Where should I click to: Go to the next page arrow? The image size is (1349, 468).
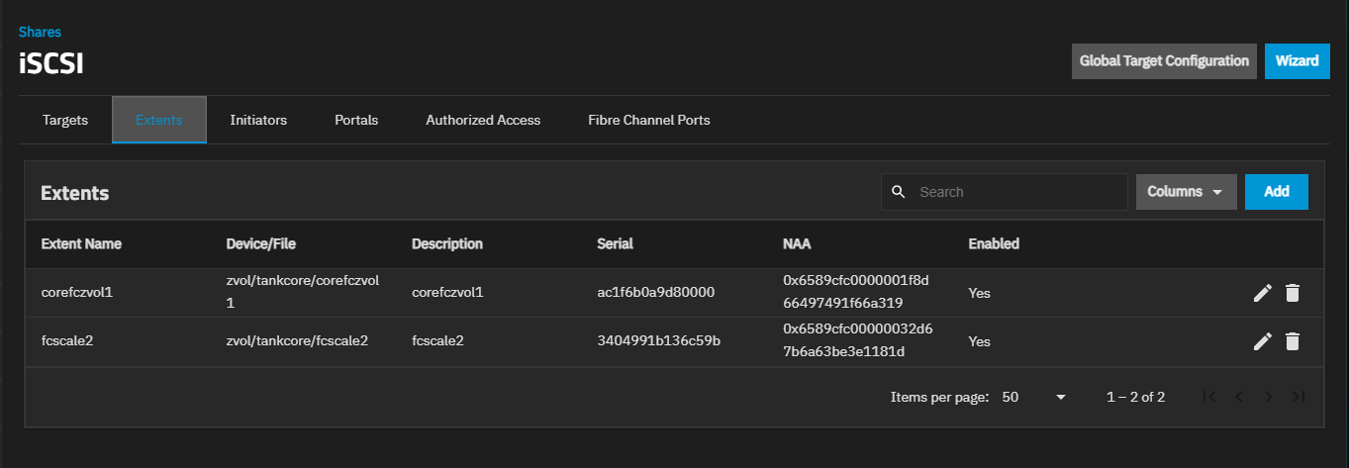[x=1269, y=397]
